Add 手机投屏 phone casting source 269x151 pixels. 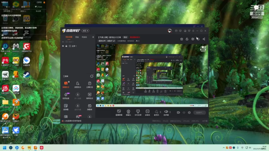[x=138, y=113]
